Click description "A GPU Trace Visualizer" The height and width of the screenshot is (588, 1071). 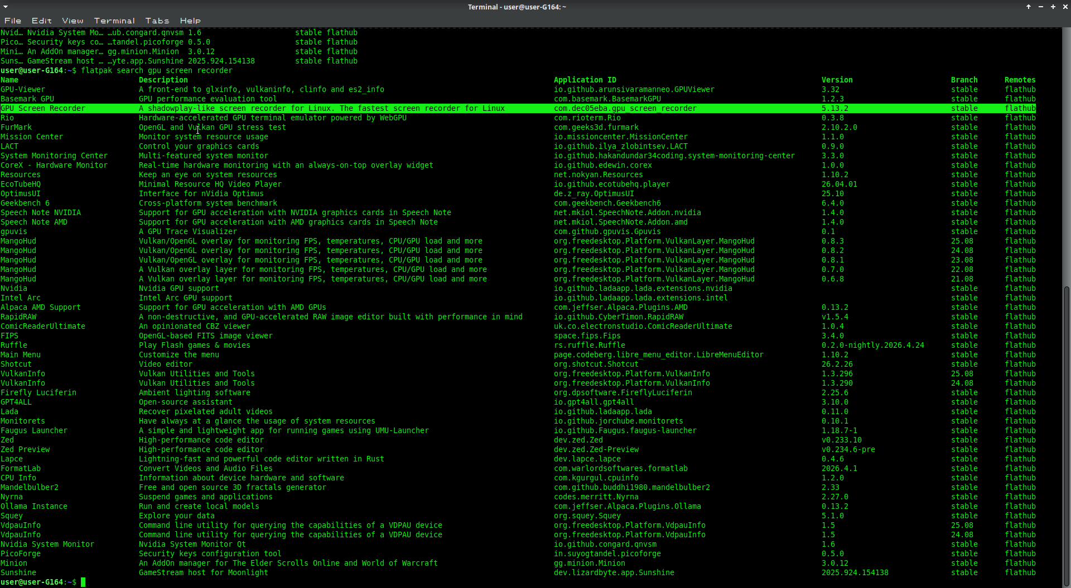tap(188, 232)
